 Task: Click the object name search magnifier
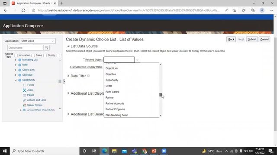click(47, 48)
